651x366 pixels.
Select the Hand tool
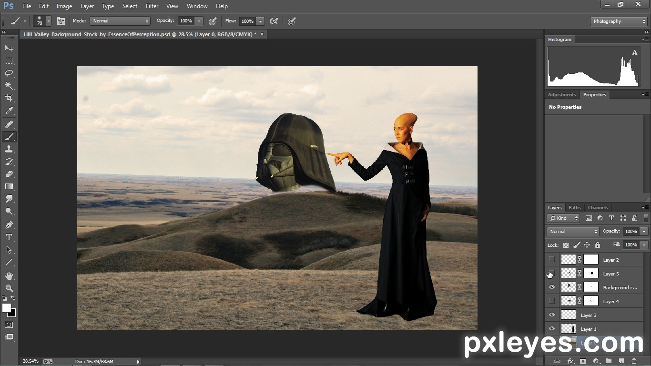pos(9,276)
